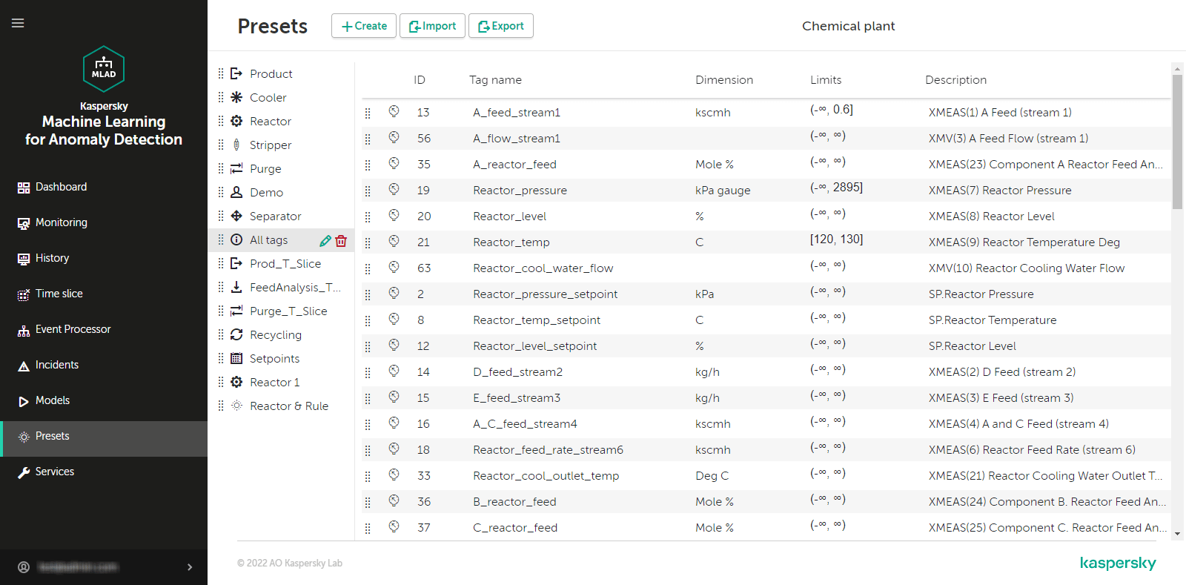The width and height of the screenshot is (1186, 585).
Task: Click the tag icon for Reactor_temp row
Action: 394,241
